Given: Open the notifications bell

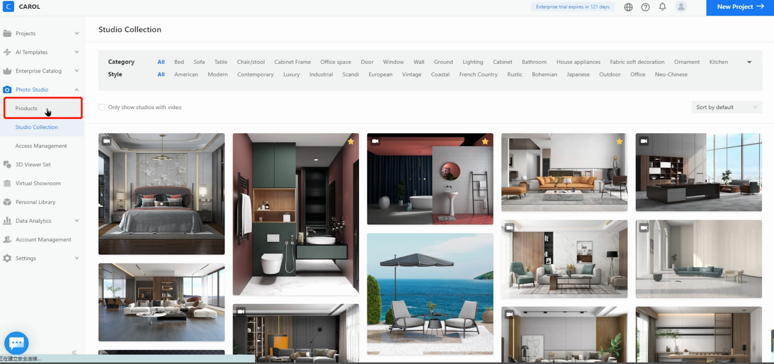Looking at the screenshot, I should click(663, 7).
